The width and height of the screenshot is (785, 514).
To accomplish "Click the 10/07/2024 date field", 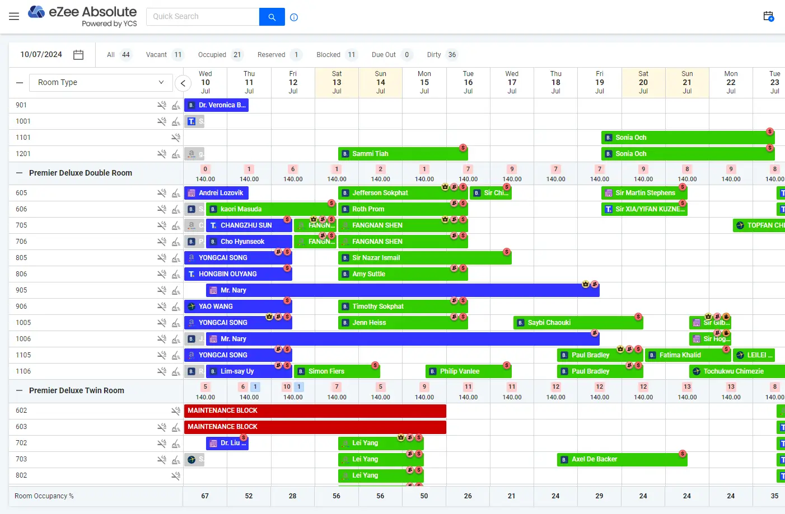I will tap(41, 55).
